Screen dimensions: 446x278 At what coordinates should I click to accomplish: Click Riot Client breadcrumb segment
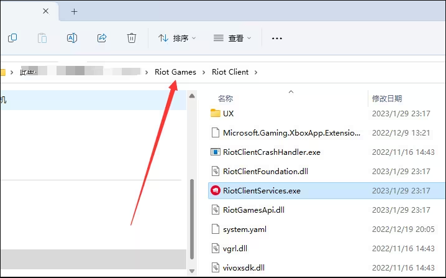(230, 72)
